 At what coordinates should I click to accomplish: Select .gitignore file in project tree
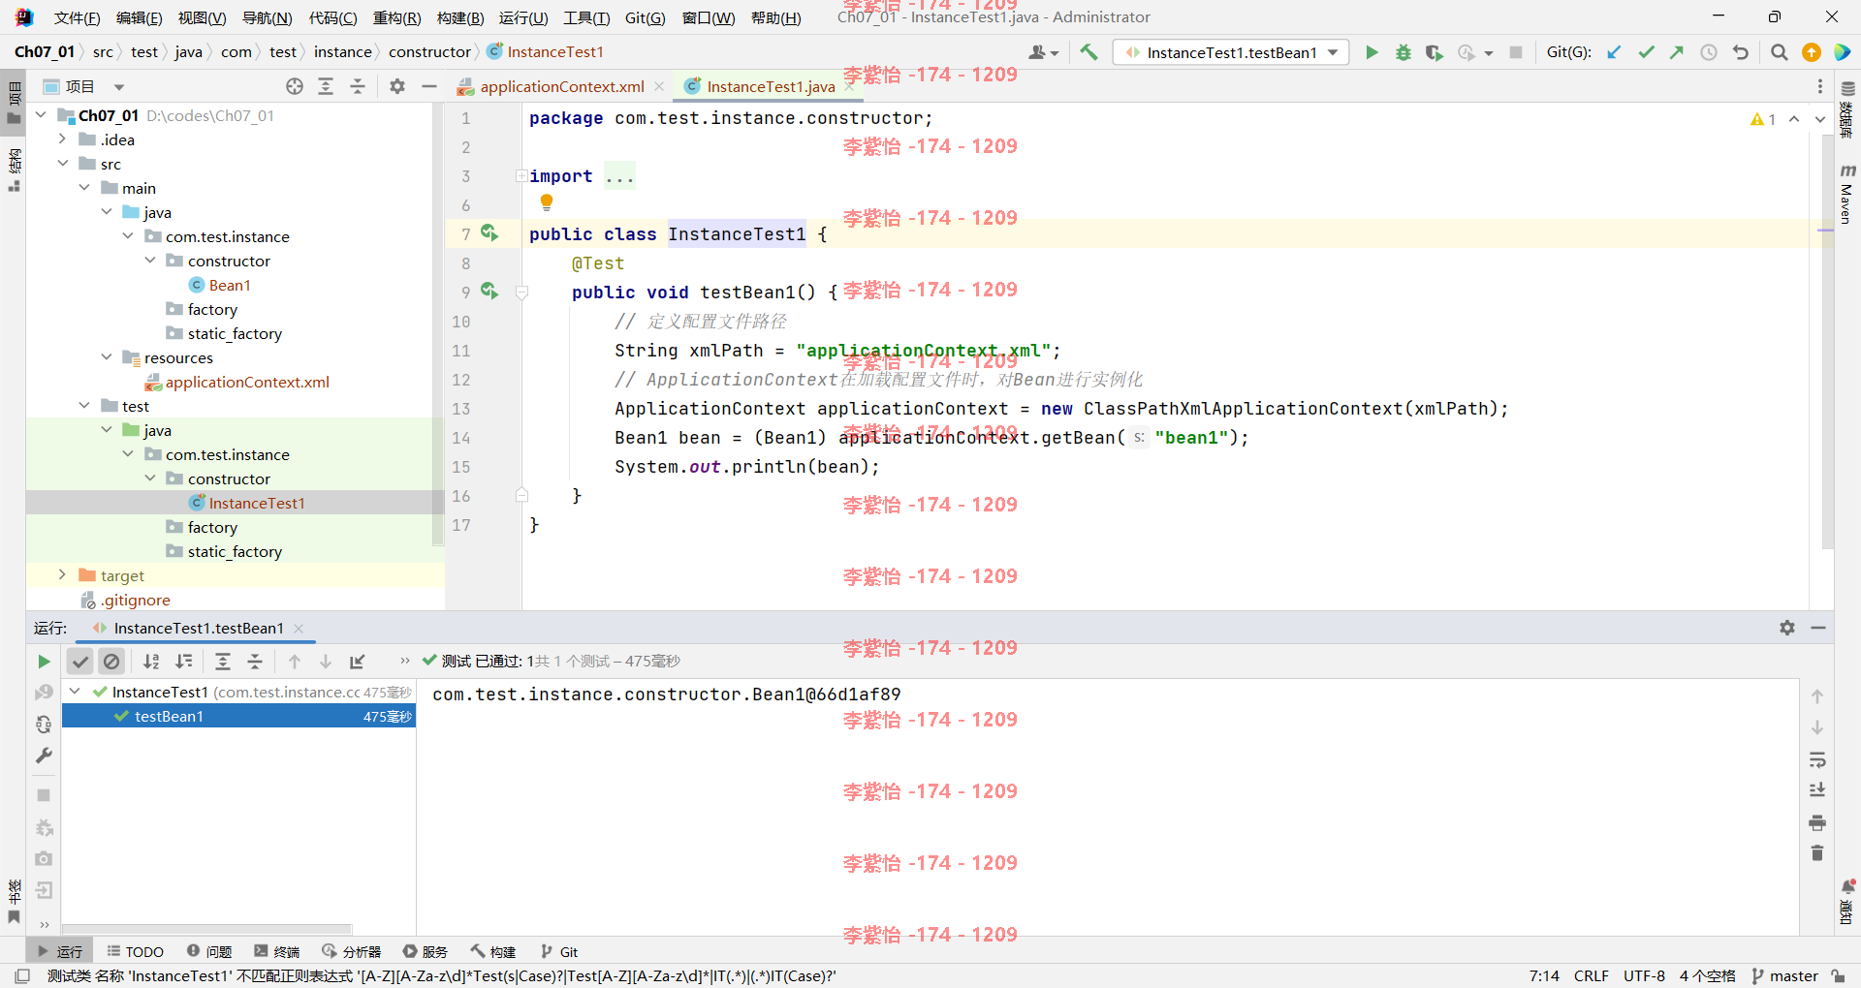tap(136, 600)
